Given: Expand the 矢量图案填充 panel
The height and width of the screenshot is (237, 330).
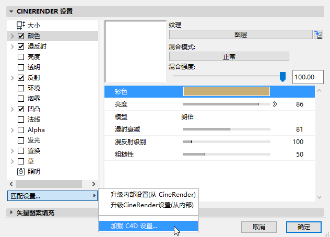Looking at the screenshot, I should 11,212.
